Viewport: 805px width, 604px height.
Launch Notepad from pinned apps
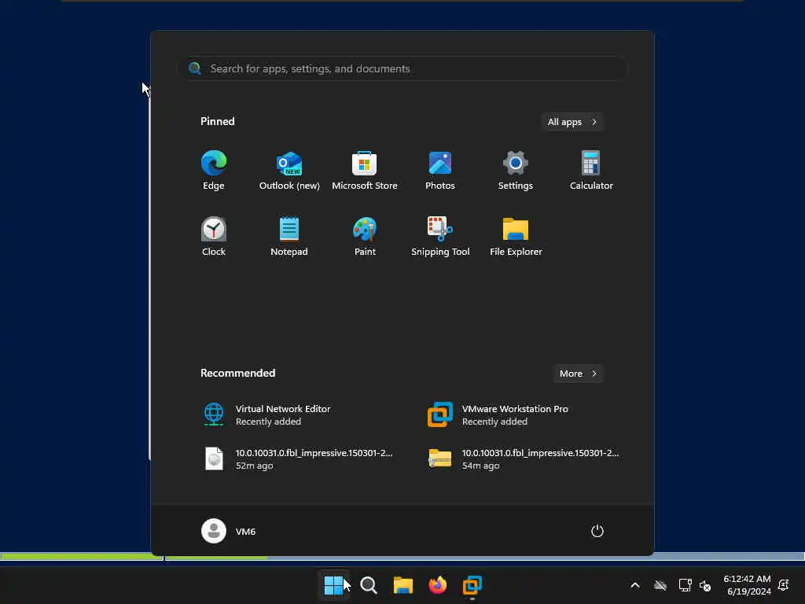pyautogui.click(x=289, y=236)
